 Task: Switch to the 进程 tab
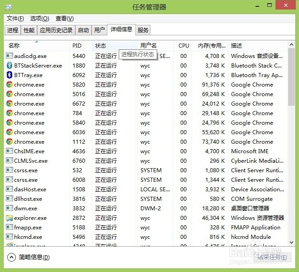pyautogui.click(x=13, y=30)
